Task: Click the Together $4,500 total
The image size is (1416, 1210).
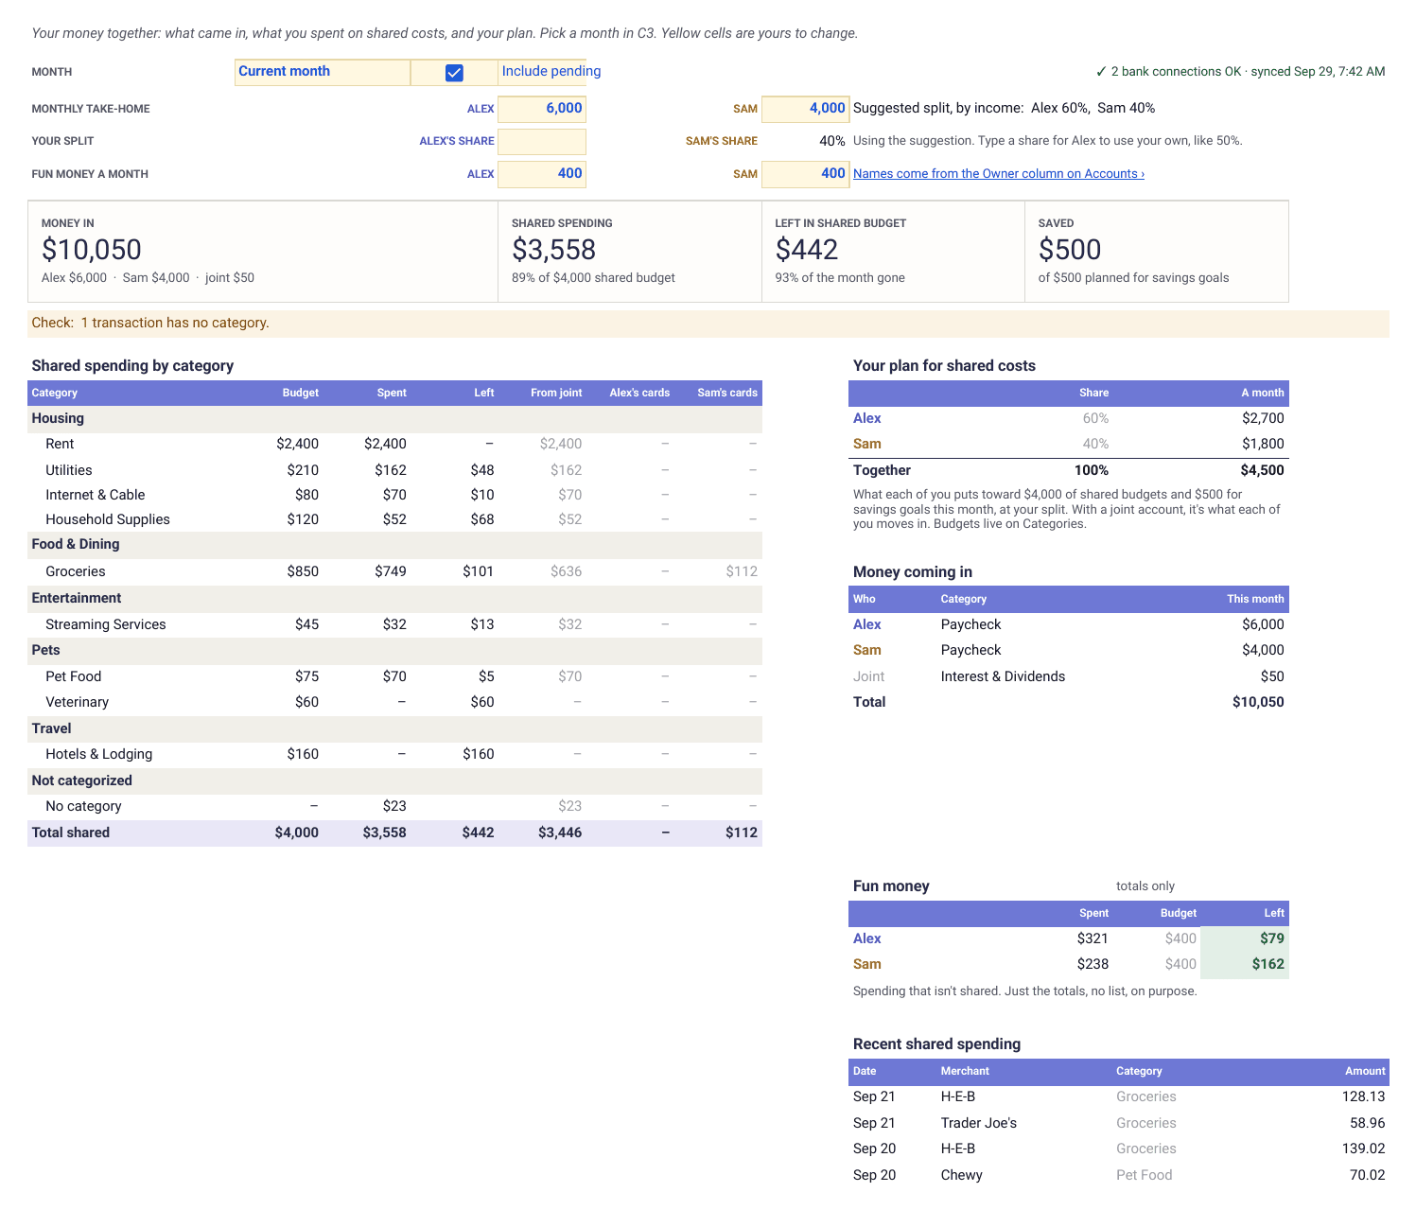Action: [x=1262, y=470]
